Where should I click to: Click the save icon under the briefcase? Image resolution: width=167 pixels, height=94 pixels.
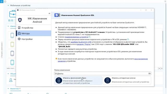click(9, 20)
